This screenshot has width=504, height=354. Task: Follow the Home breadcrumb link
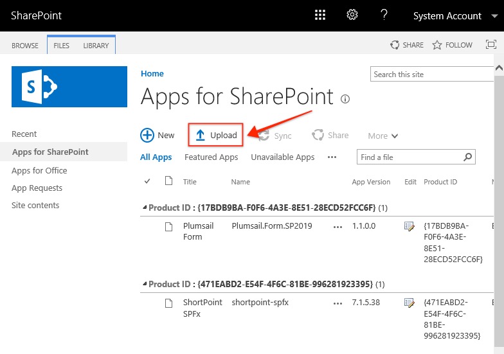(152, 73)
